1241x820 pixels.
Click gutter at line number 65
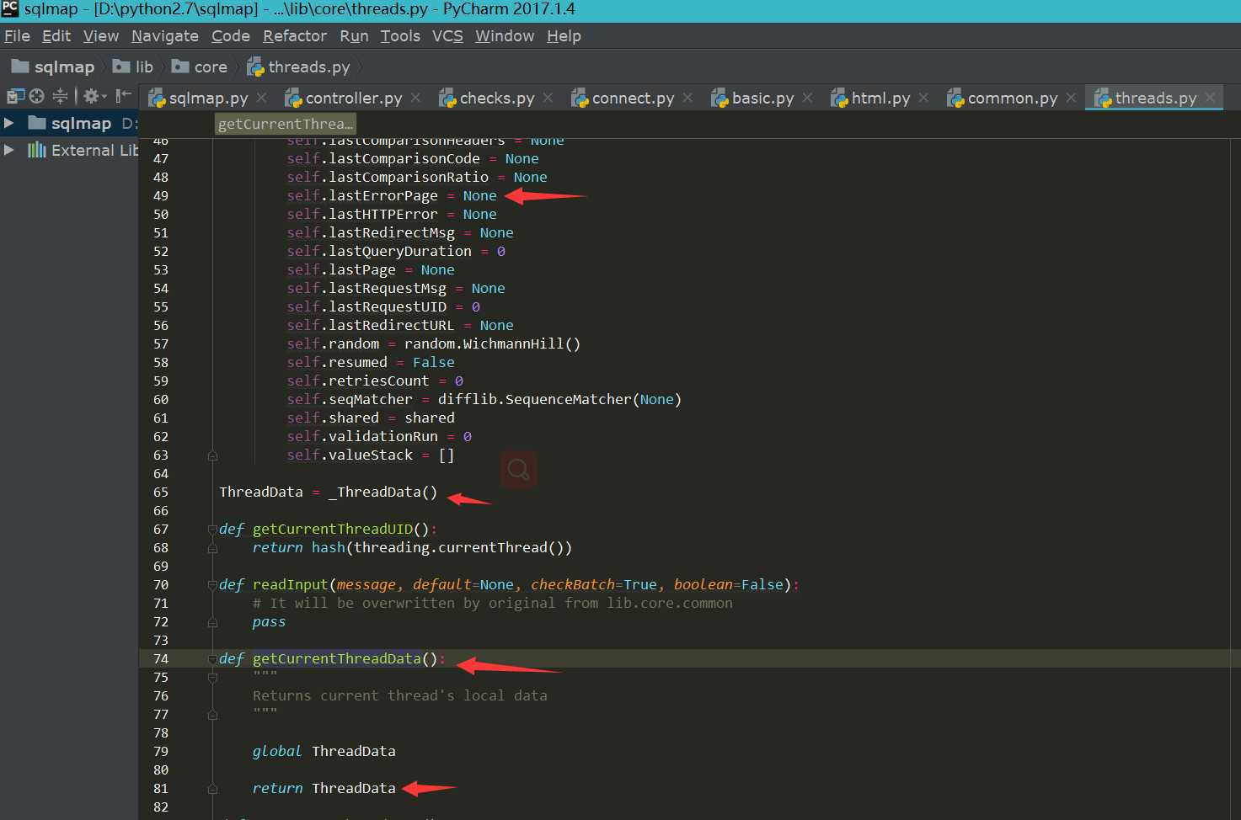[161, 493]
